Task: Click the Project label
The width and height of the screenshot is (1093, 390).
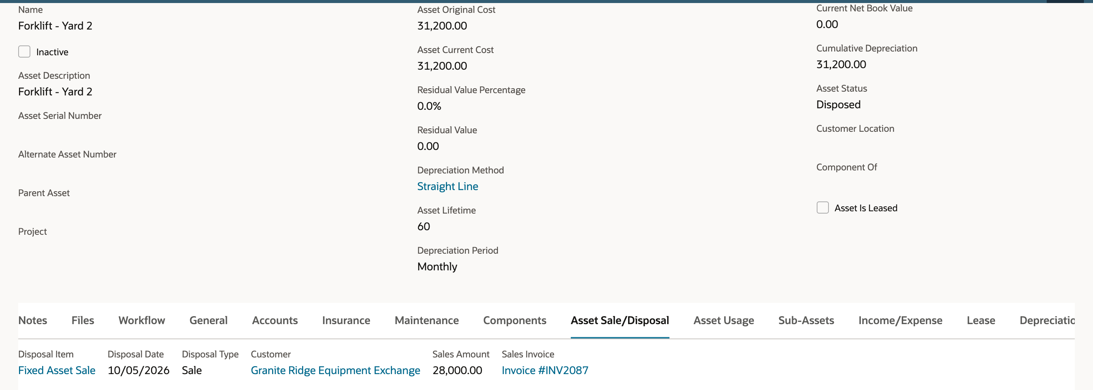Action: click(x=32, y=232)
